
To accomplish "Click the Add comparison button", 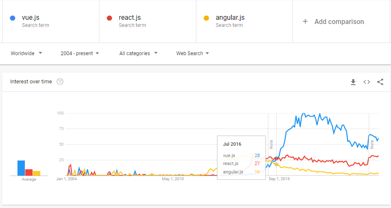I will [x=333, y=21].
